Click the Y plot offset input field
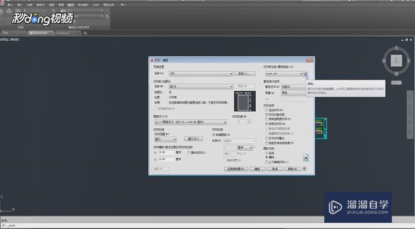This screenshot has width=415, height=229. [167, 159]
